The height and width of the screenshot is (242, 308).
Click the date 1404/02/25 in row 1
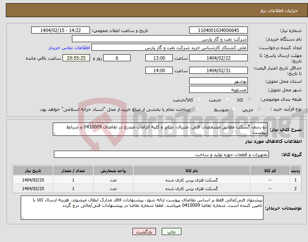pos(33,180)
